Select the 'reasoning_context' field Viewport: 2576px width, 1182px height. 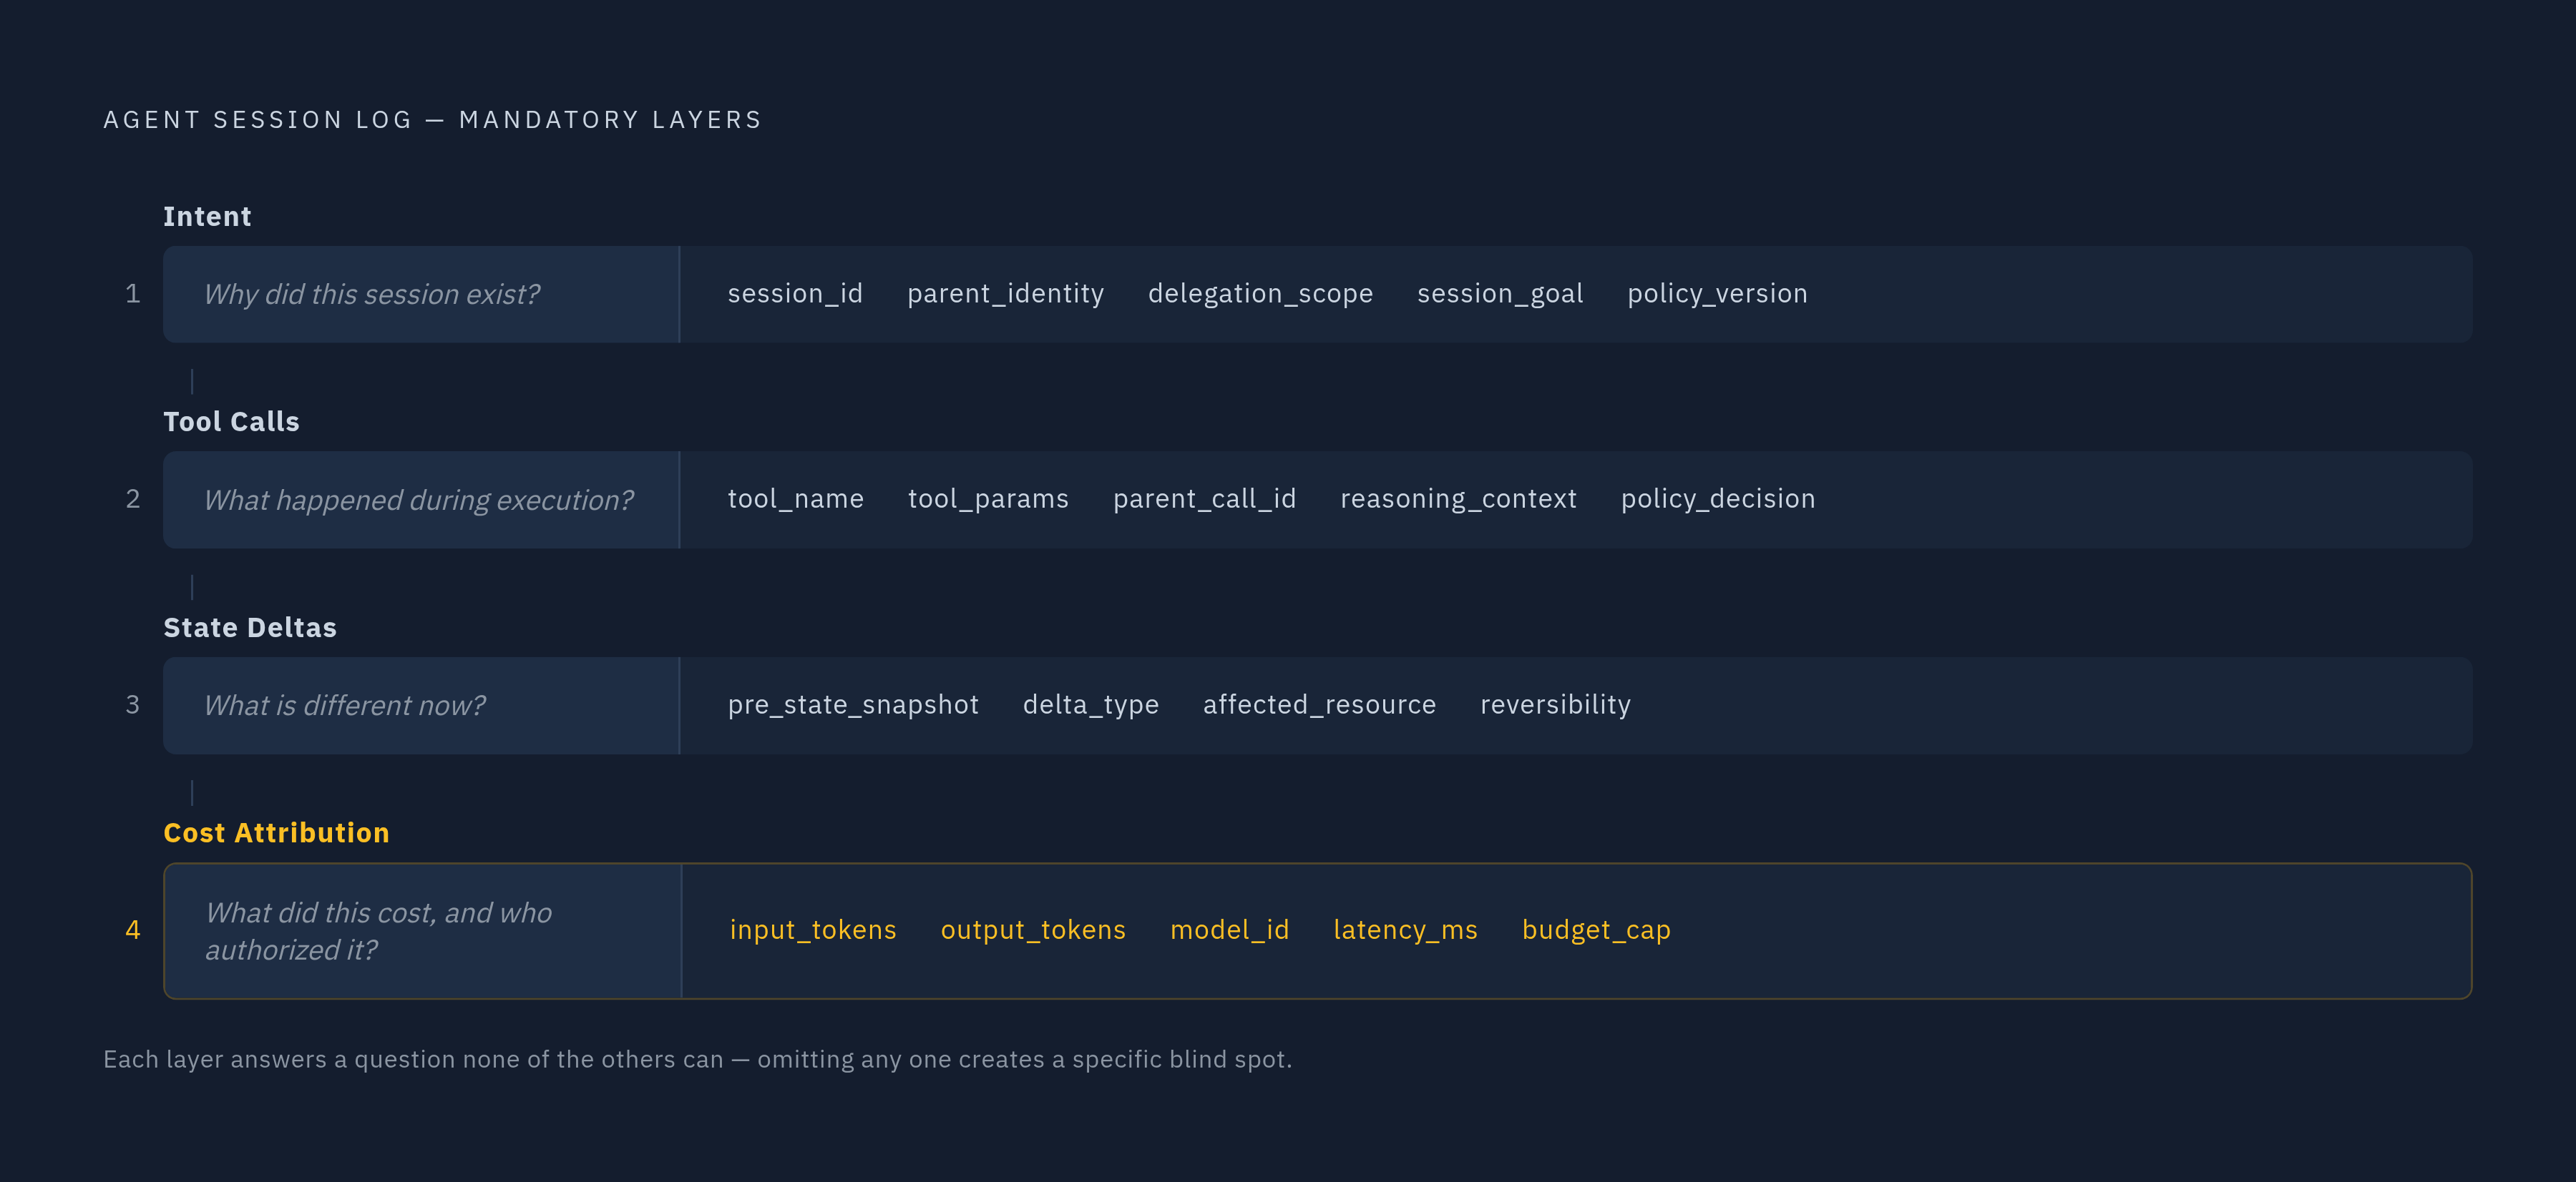click(1458, 498)
